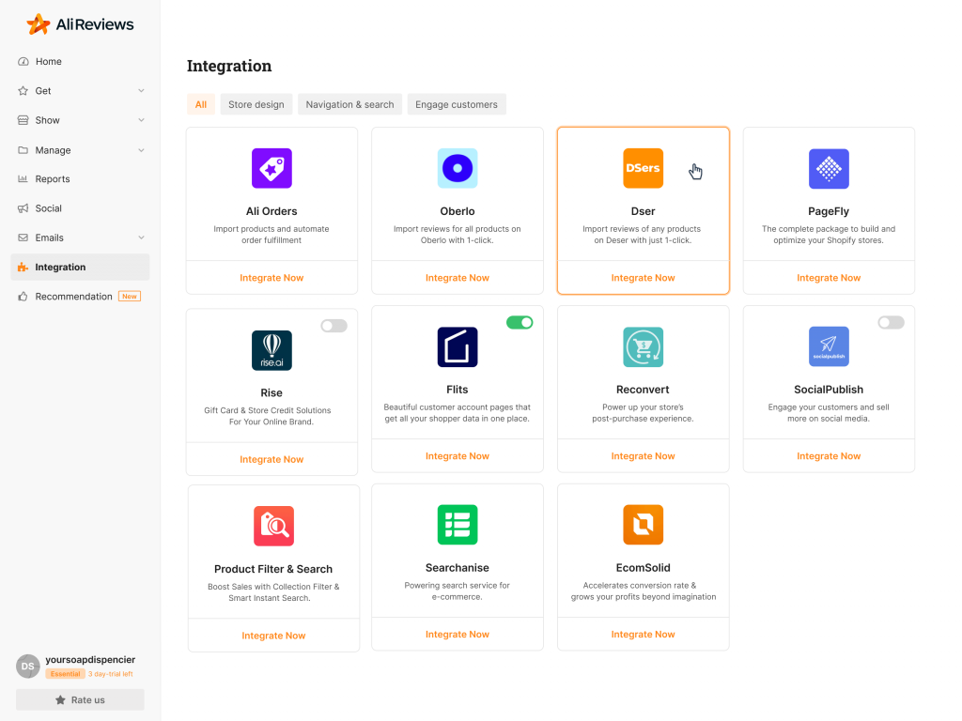Click the Show storefront icon in sidebar
The height and width of the screenshot is (721, 962).
click(23, 120)
